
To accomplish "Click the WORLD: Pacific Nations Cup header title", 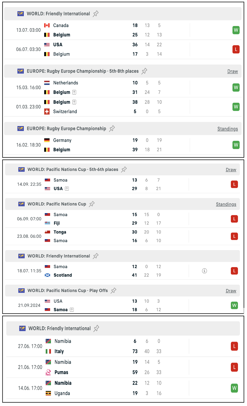I will [57, 204].
